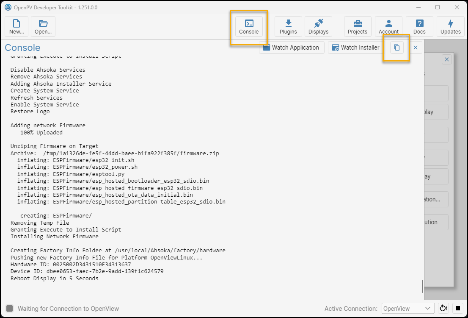Click the 'Adding Ahsoka Installer Service' line
Viewport: 468px width, 318px height.
[61, 84]
